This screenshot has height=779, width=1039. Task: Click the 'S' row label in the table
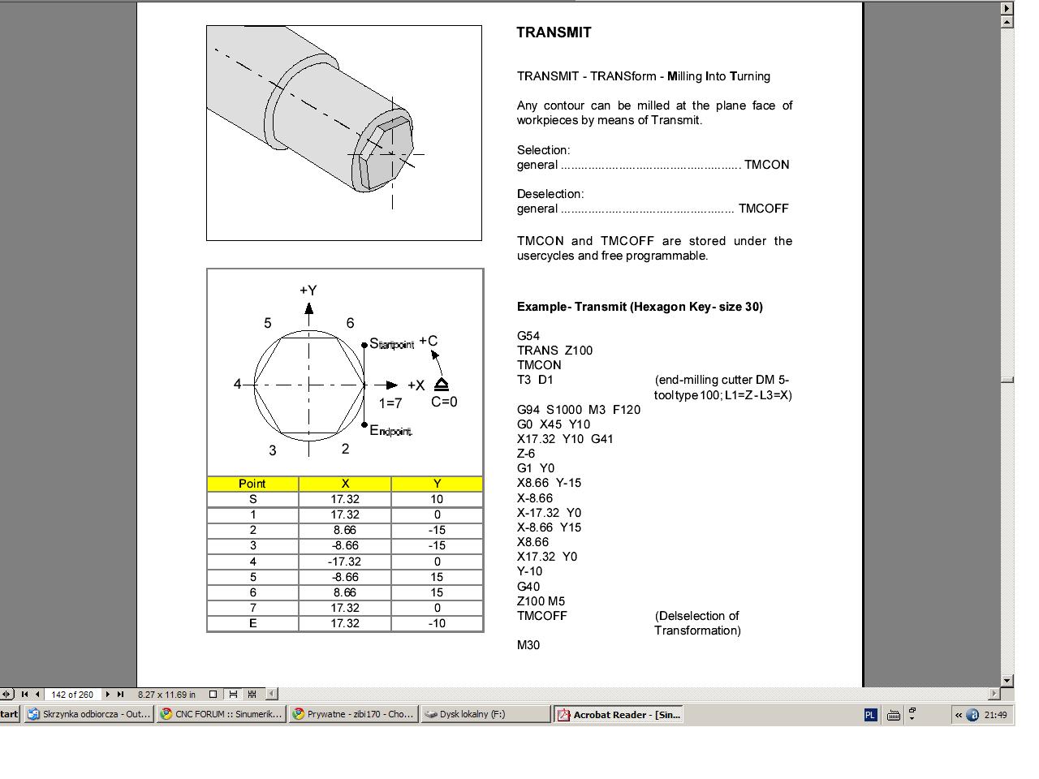click(x=252, y=499)
